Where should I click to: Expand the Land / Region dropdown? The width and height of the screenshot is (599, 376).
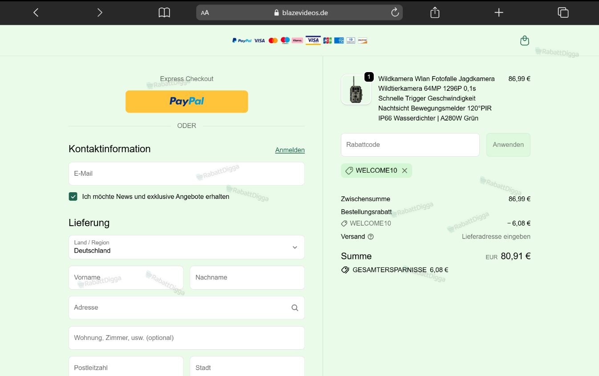[x=186, y=247]
